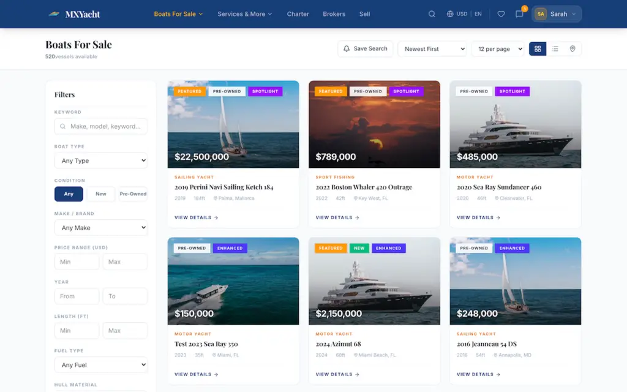
Task: Click the MXYacht logo
Action: tap(74, 14)
